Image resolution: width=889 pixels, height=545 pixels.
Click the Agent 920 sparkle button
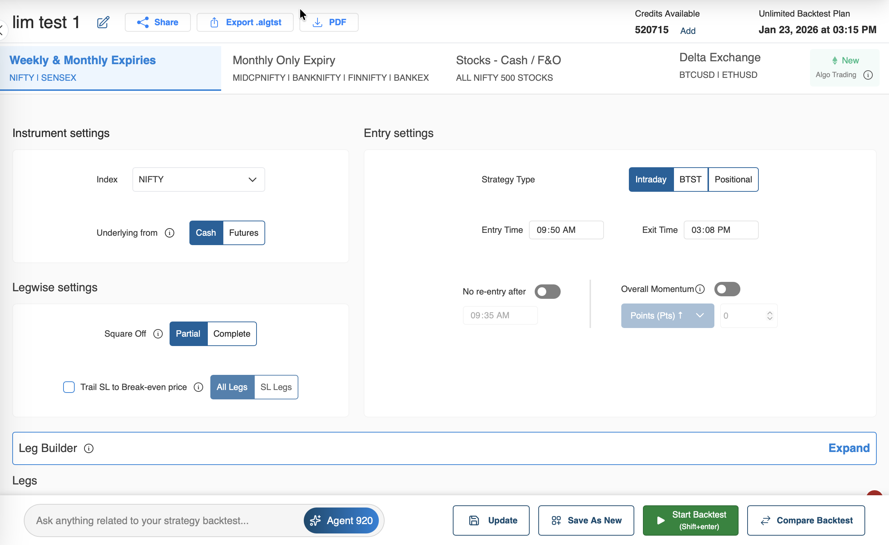point(341,520)
